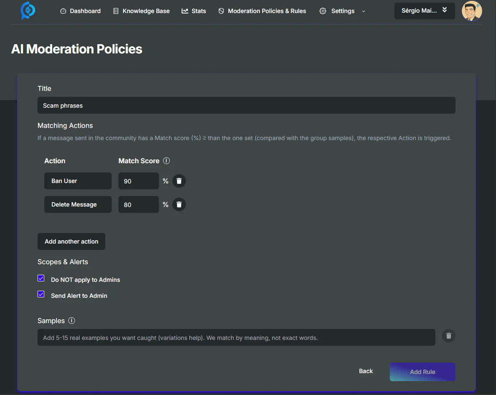496x395 pixels.
Task: Open the info tooltip next to Samples
Action: click(72, 321)
